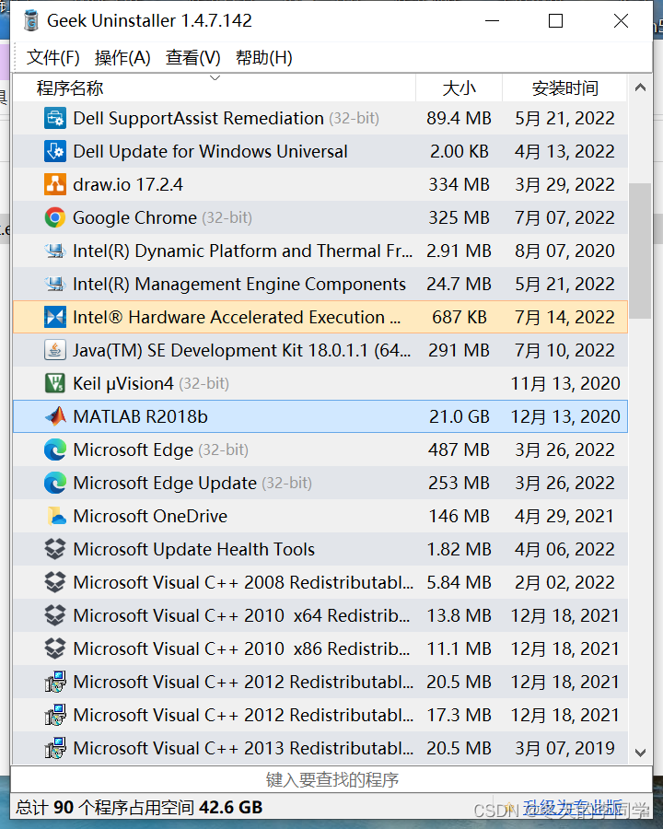The height and width of the screenshot is (829, 663).
Task: Click the Intel Dynamic Platform and Thermal icon
Action: [55, 251]
